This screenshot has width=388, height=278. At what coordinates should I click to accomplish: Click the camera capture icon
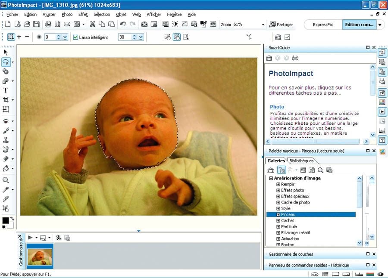coord(144,24)
